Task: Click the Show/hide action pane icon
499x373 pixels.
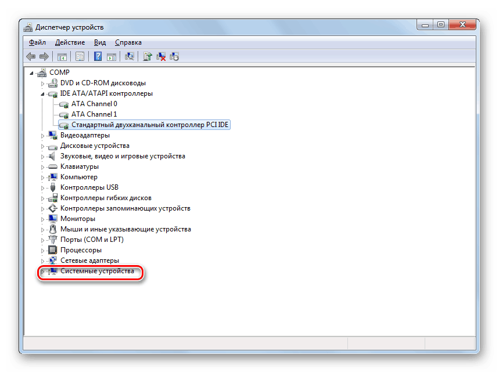Action: [x=111, y=56]
